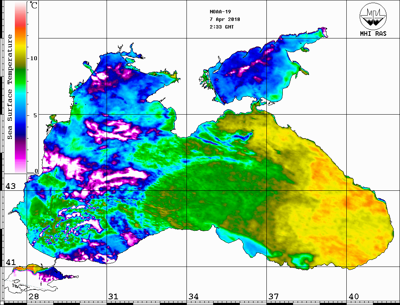
Task: Click the '0' tick label on color scale
Action: 36,171
